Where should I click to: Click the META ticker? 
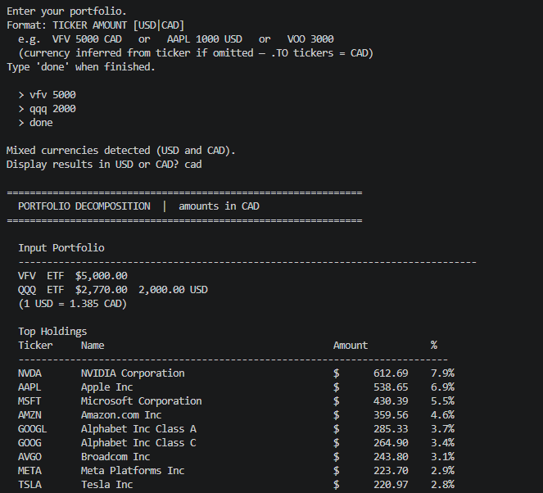[29, 471]
